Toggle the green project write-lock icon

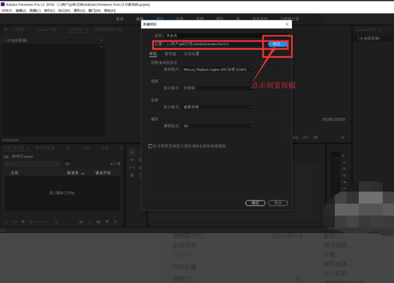6,222
